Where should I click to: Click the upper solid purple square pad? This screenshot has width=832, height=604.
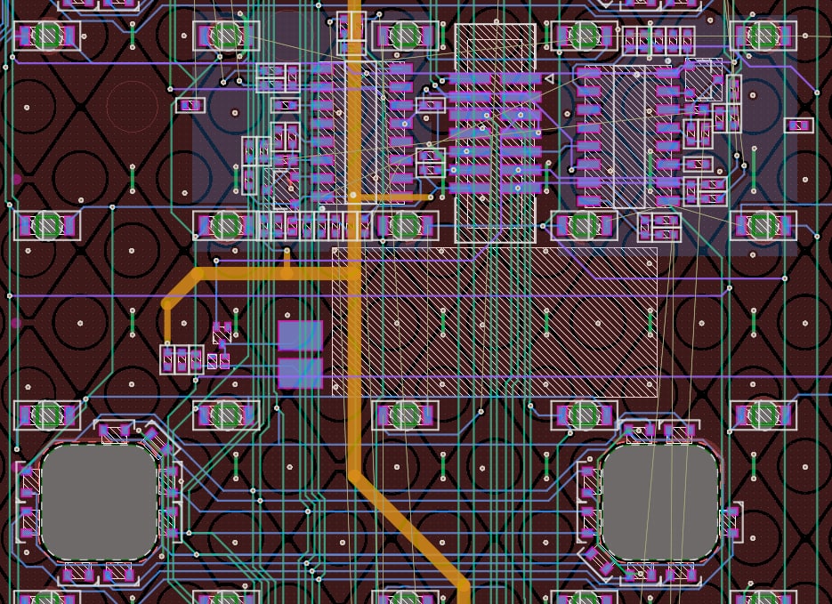click(300, 335)
